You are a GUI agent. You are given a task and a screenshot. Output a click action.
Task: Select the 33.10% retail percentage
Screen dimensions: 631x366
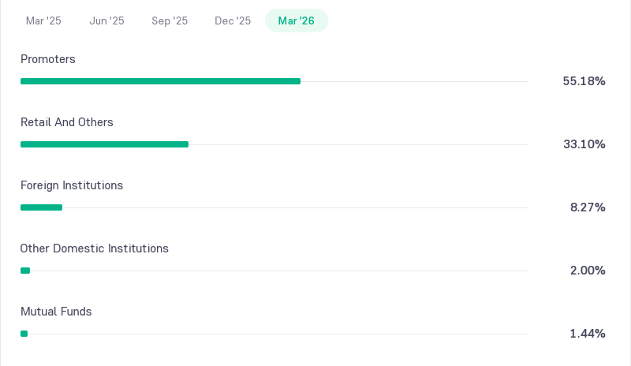(x=584, y=144)
